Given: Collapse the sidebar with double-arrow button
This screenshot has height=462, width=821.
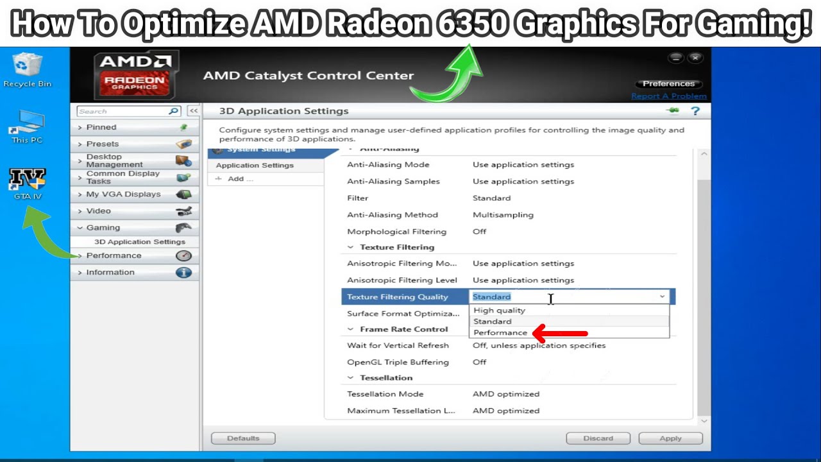Looking at the screenshot, I should click(193, 111).
